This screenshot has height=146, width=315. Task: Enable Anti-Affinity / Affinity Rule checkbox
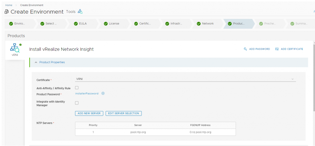click(77, 88)
